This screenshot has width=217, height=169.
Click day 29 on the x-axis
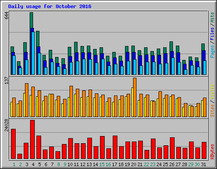click(191, 164)
